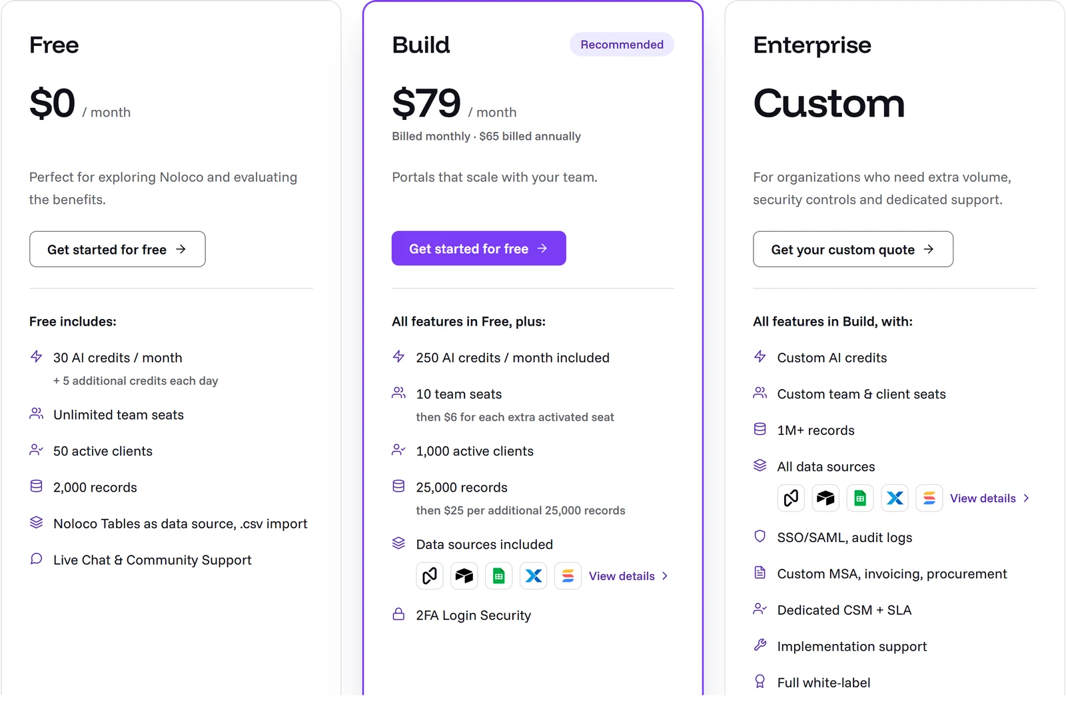Image resolution: width=1066 pixels, height=722 pixels.
Task: Request a quote with Get your custom quote
Action: click(x=853, y=249)
